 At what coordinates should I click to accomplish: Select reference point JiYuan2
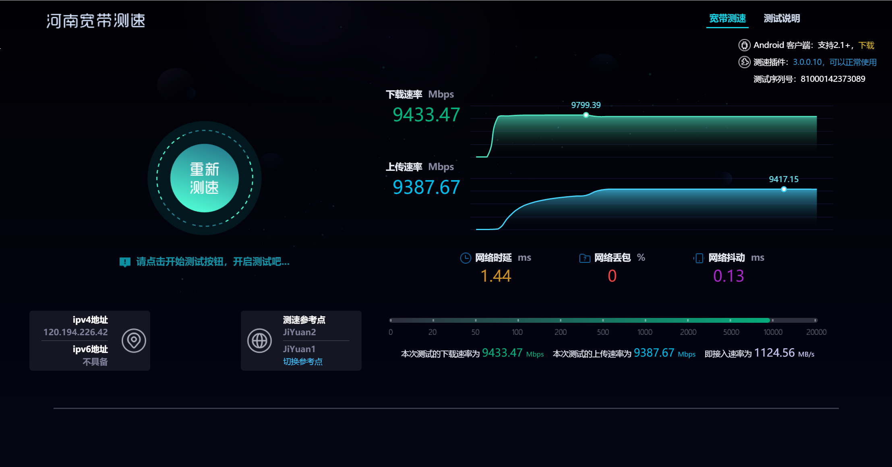click(x=299, y=332)
